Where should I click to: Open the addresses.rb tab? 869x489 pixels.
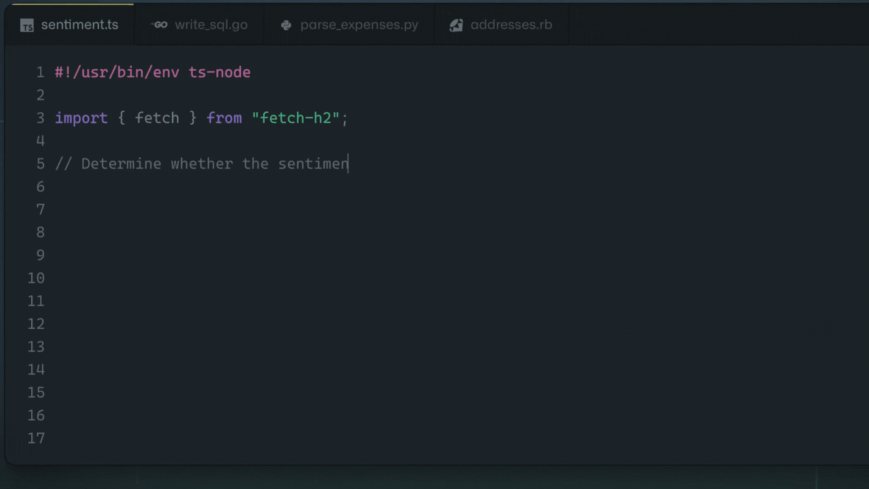[x=501, y=25]
